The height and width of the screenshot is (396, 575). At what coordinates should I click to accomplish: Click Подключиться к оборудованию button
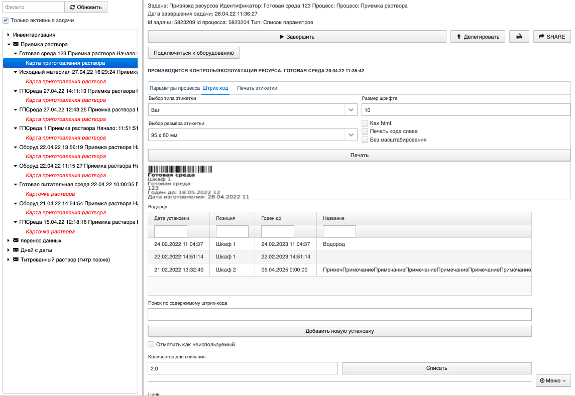tap(194, 53)
